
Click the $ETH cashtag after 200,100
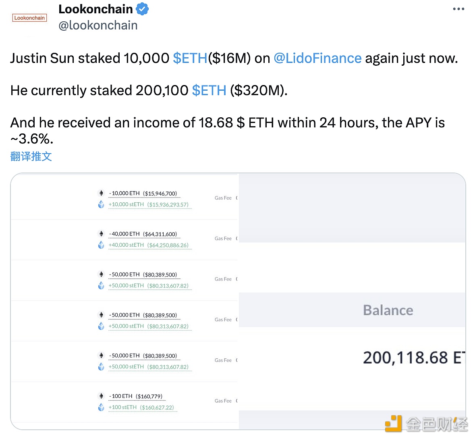coord(209,90)
